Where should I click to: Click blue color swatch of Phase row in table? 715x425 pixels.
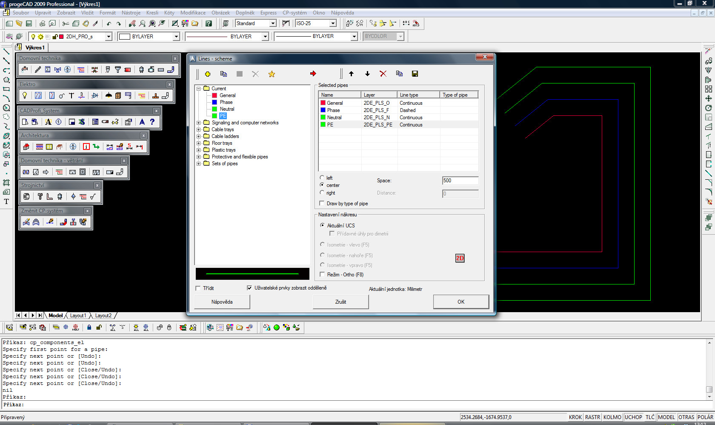click(323, 110)
